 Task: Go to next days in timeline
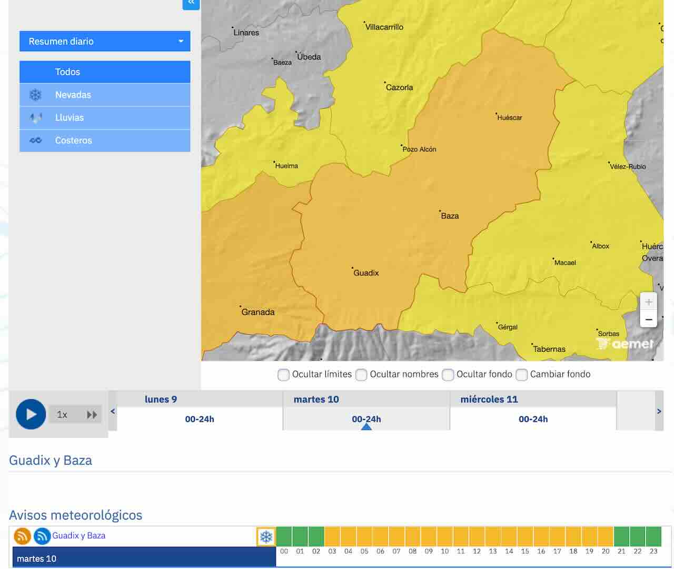click(659, 411)
